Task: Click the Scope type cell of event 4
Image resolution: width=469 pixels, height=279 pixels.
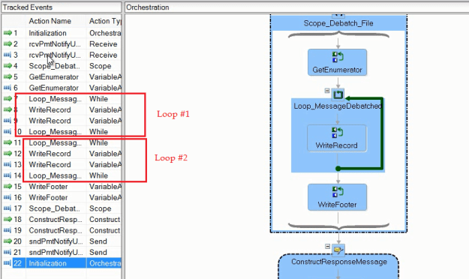Action: 101,66
